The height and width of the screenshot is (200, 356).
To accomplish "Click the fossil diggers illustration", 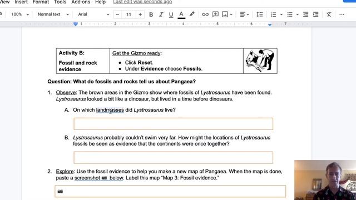I will (260, 61).
